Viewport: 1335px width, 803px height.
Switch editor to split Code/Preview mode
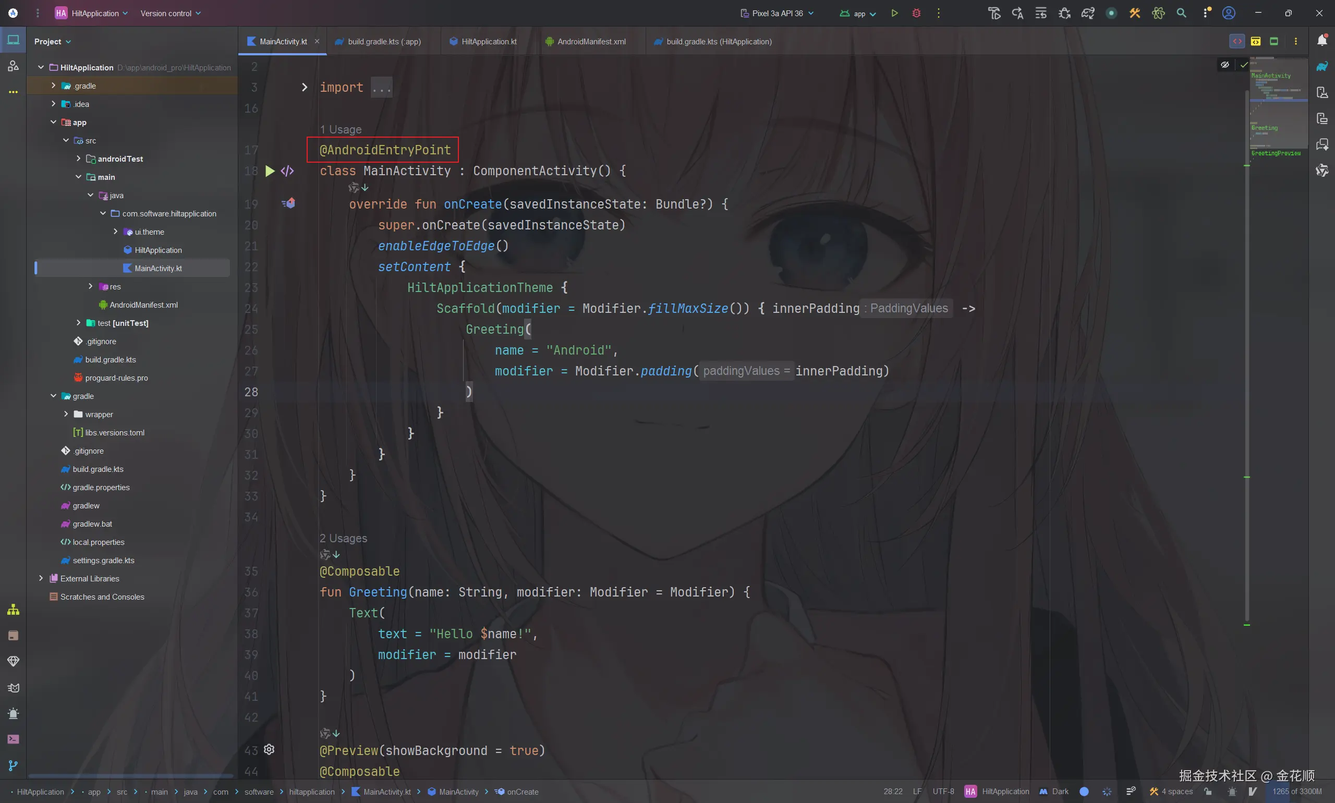1255,41
